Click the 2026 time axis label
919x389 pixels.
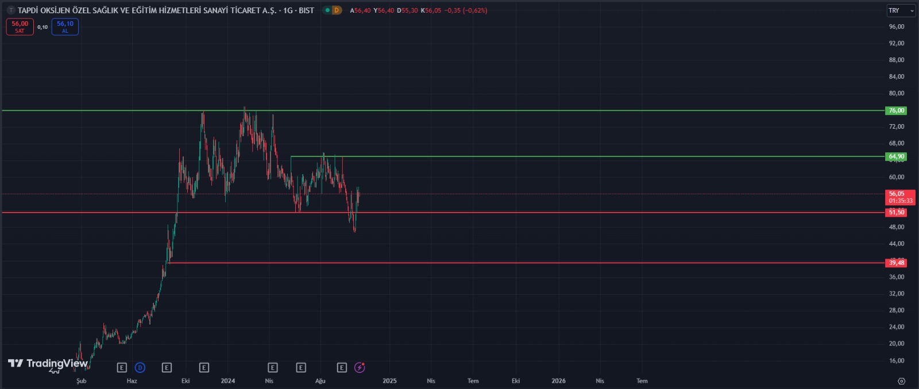tap(558, 381)
